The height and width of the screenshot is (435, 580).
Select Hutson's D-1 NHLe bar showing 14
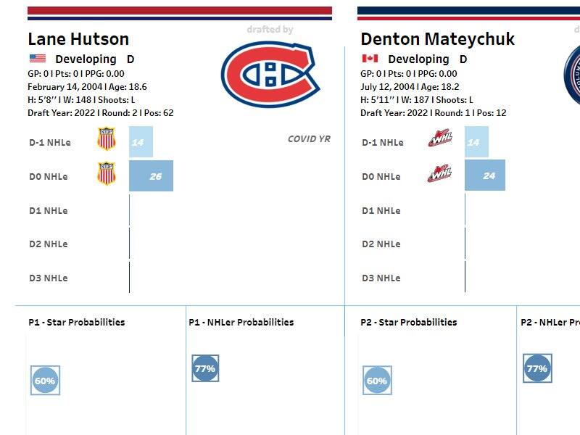coord(141,142)
